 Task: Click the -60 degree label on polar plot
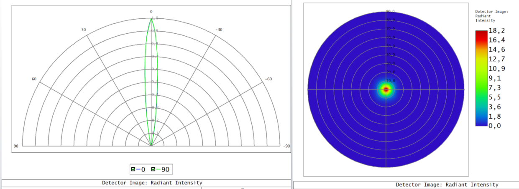coord(269,79)
